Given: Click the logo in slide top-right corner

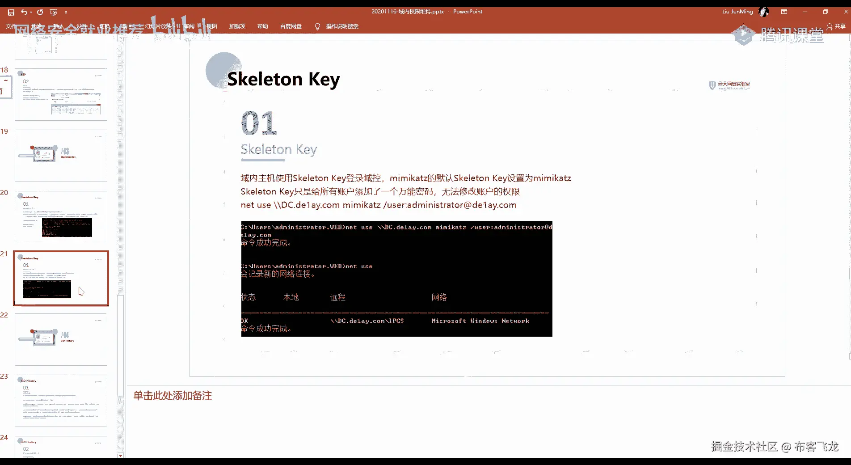Looking at the screenshot, I should click(729, 85).
